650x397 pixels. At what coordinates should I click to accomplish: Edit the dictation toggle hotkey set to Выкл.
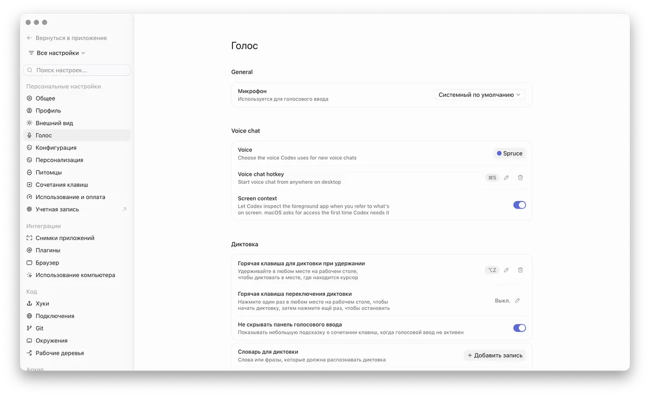click(517, 301)
